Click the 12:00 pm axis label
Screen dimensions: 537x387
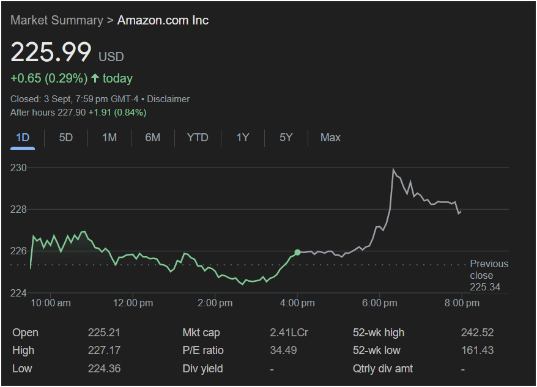(133, 303)
